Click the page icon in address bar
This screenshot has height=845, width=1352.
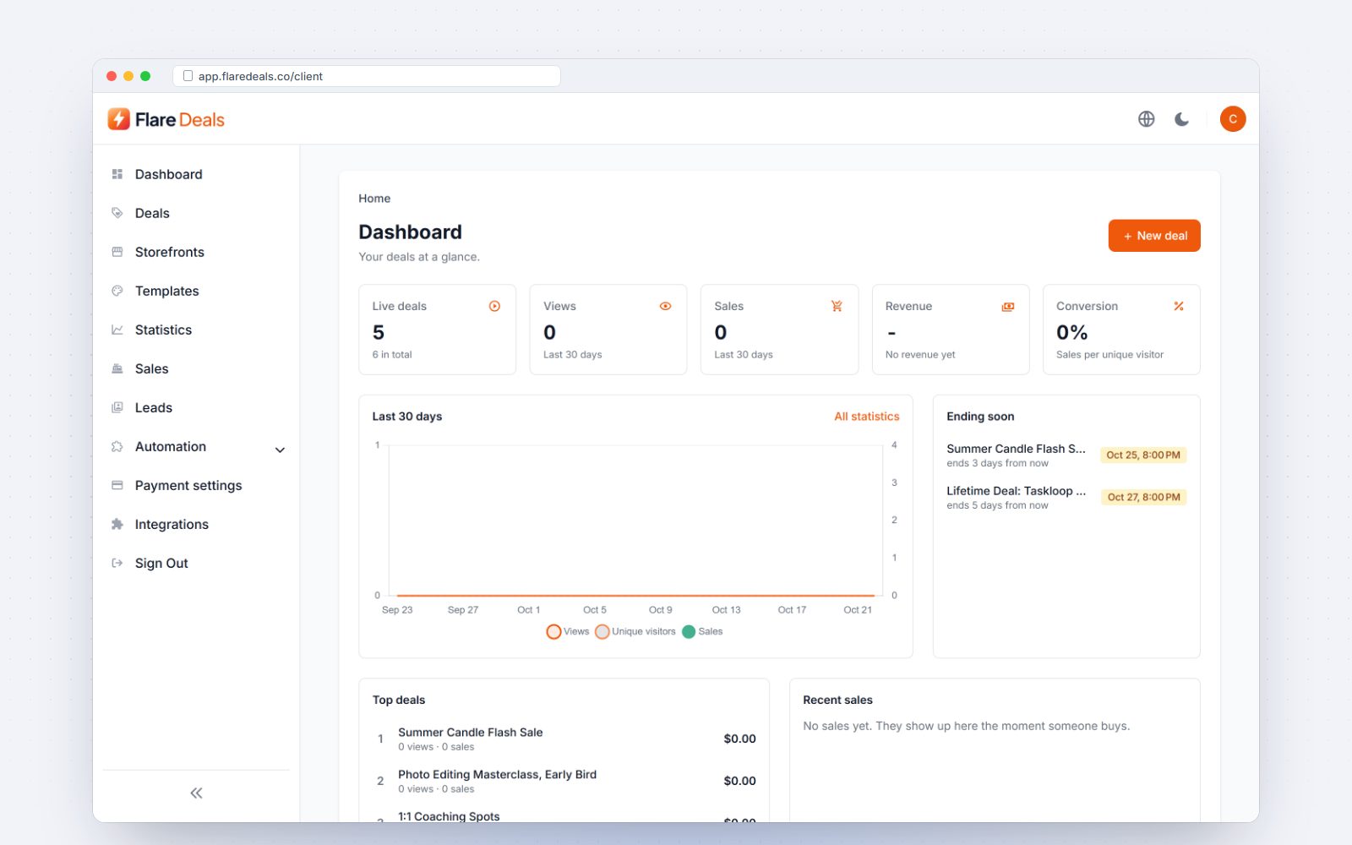pyautogui.click(x=188, y=76)
